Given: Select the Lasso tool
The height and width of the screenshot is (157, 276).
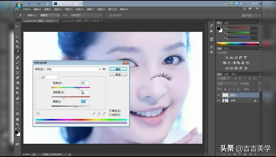Looking at the screenshot, I should point(17,37).
